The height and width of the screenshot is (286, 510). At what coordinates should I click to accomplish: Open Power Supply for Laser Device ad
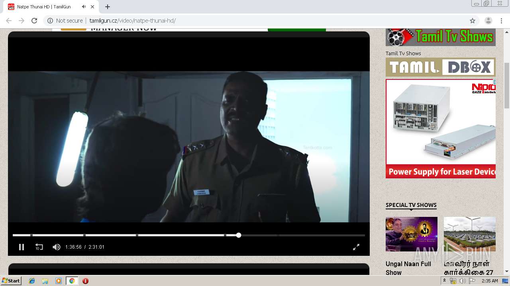441,129
